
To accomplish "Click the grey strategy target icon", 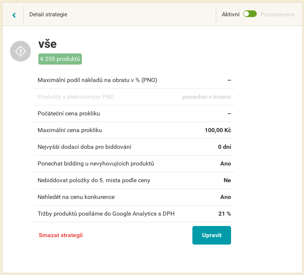I will [20, 51].
